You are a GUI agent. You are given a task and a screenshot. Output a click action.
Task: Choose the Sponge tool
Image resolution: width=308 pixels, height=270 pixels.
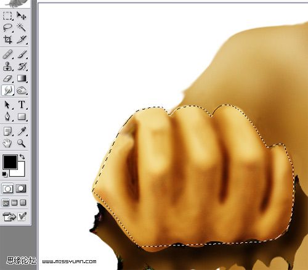click(22, 90)
